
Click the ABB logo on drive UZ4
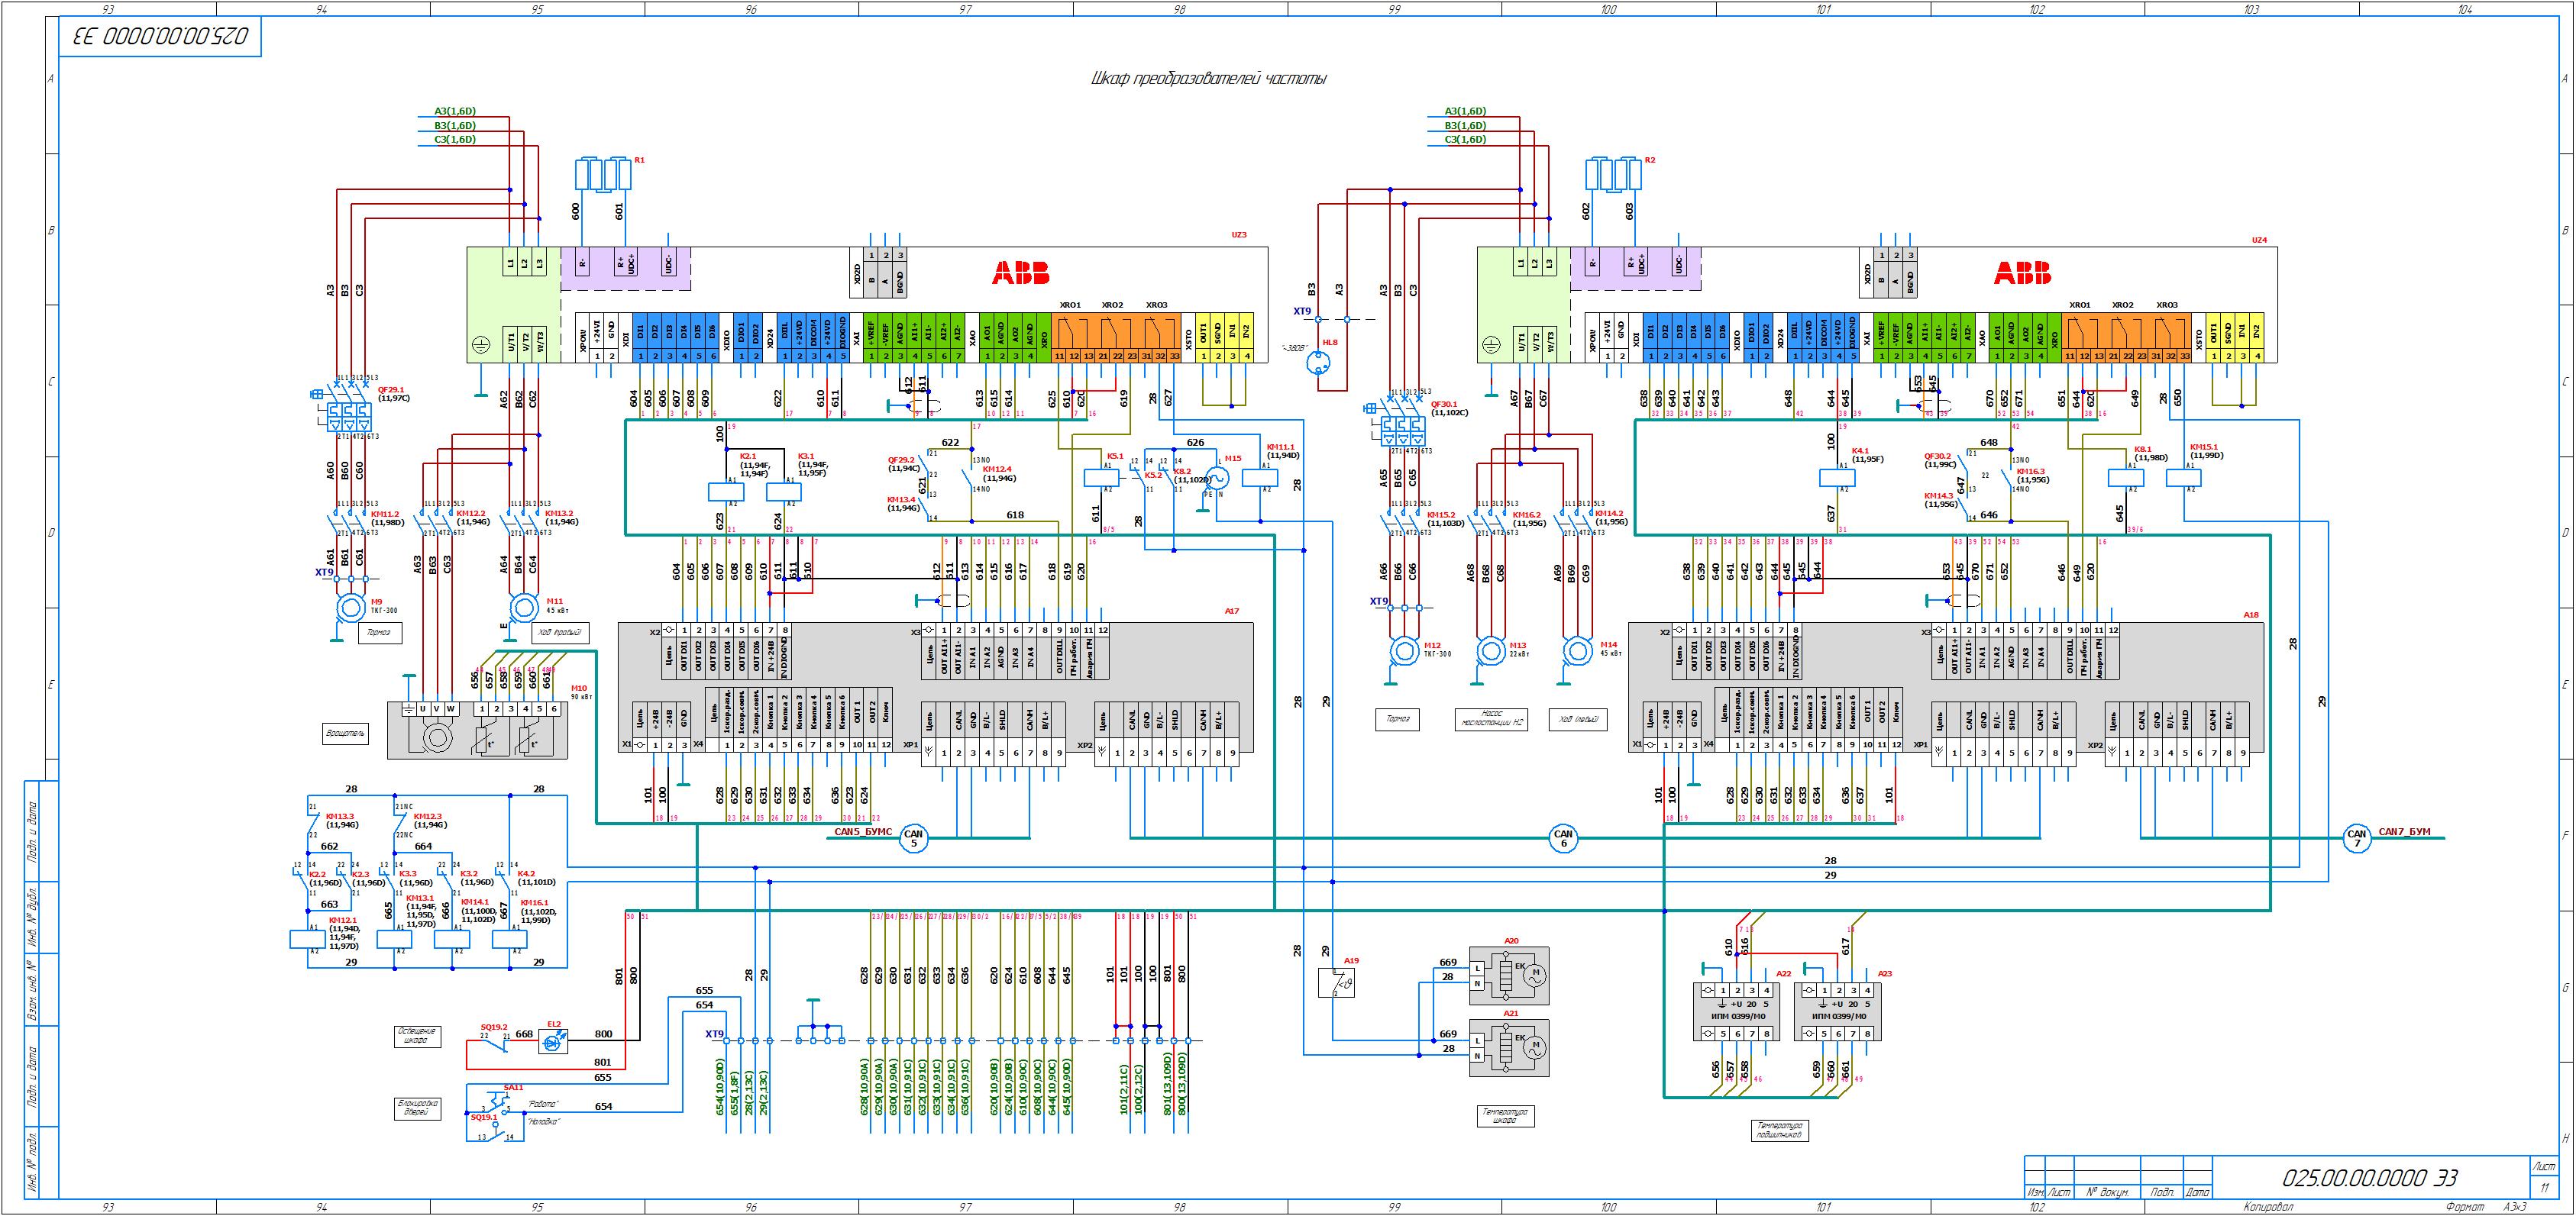point(2022,273)
